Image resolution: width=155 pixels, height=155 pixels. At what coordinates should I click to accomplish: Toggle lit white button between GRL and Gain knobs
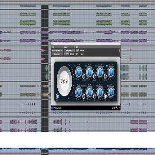105,96
